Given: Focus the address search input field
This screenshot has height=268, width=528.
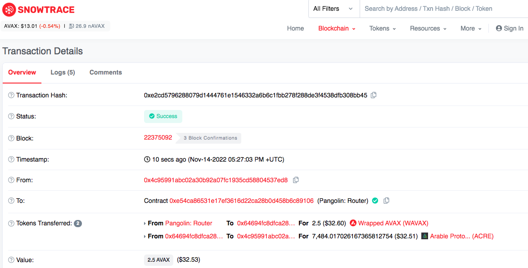Looking at the screenshot, I should pyautogui.click(x=444, y=9).
